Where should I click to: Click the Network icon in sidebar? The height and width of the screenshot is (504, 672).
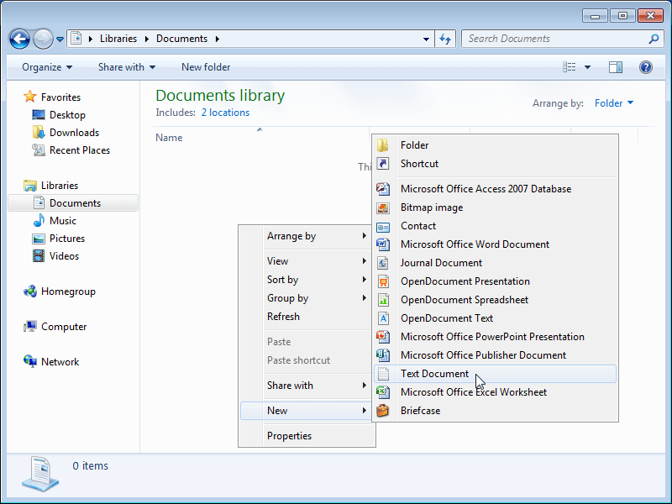[30, 362]
